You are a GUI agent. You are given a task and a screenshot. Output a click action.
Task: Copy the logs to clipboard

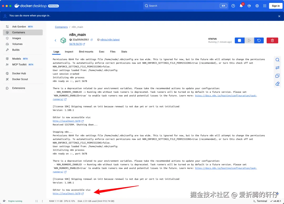[x=277, y=76]
